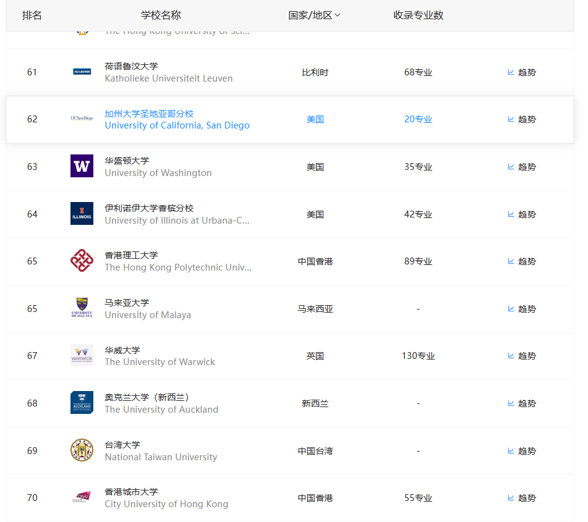Open 奥克兰大学（新西兰） school link
The width and height of the screenshot is (588, 522).
pyautogui.click(x=147, y=397)
